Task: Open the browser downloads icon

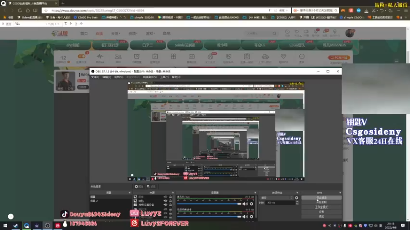Action: coord(366,10)
